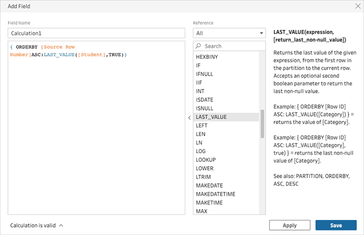This screenshot has height=235, width=364.
Task: Expand the Calculation is valid chevron
Action: click(x=61, y=225)
